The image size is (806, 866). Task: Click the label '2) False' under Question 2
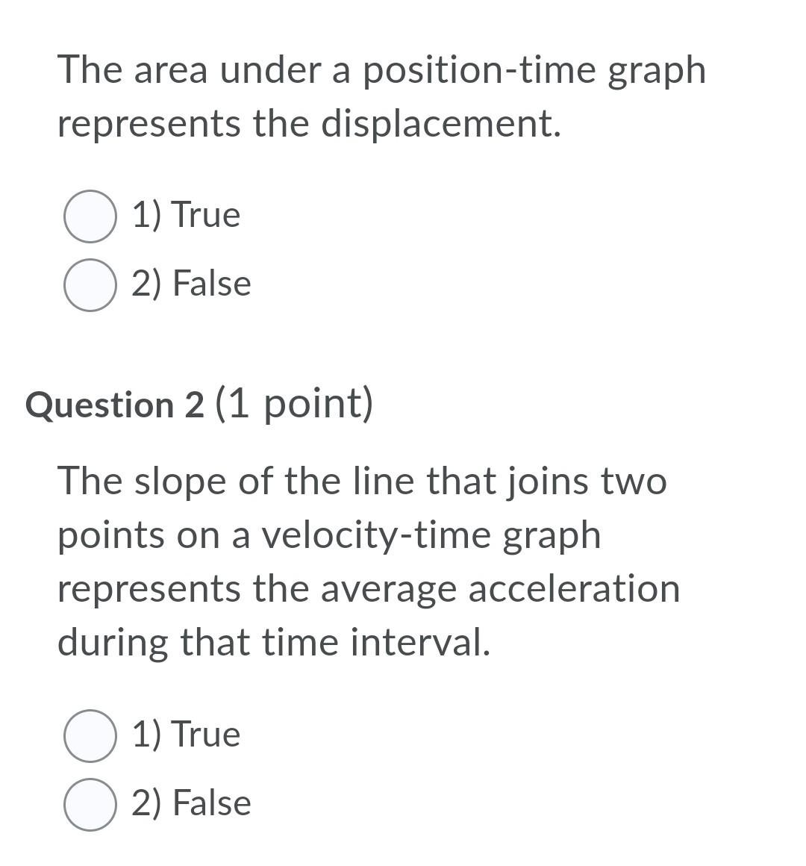[x=191, y=804]
